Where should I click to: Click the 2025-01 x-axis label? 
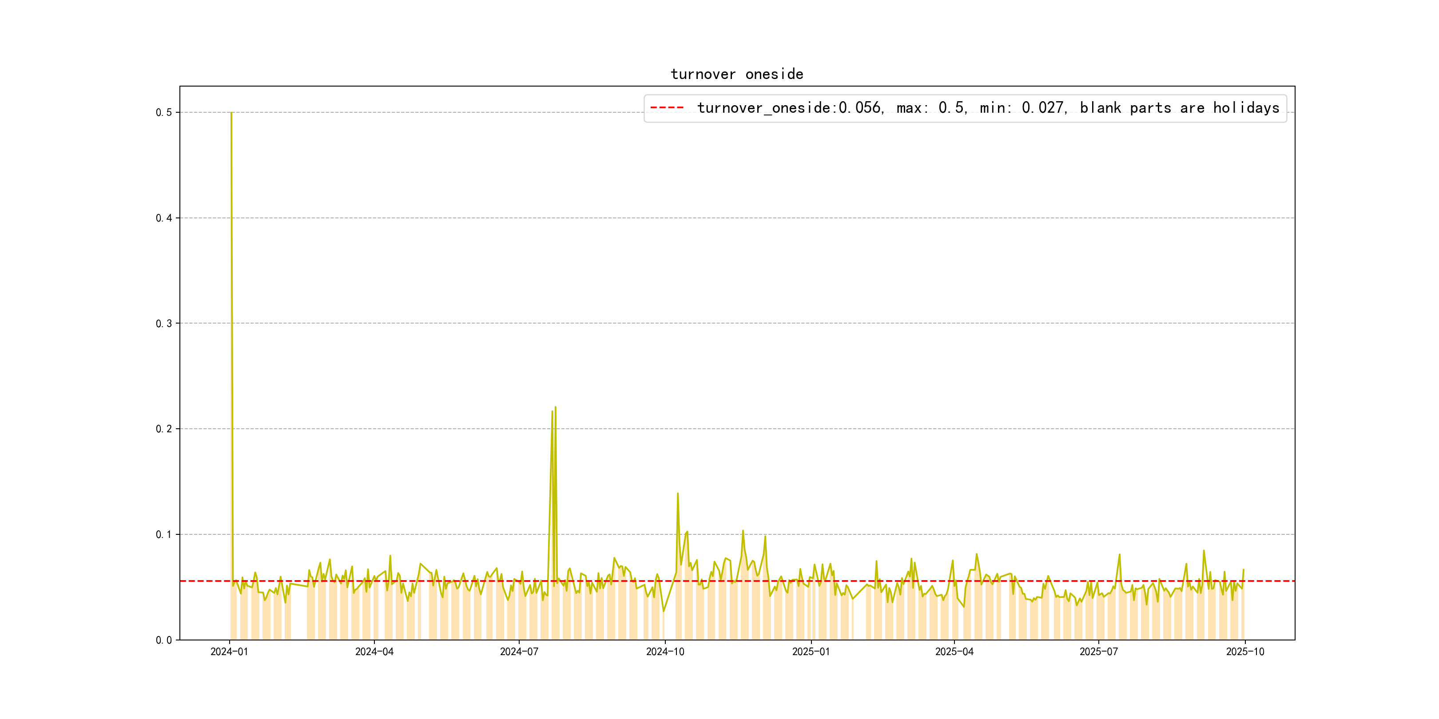811,652
